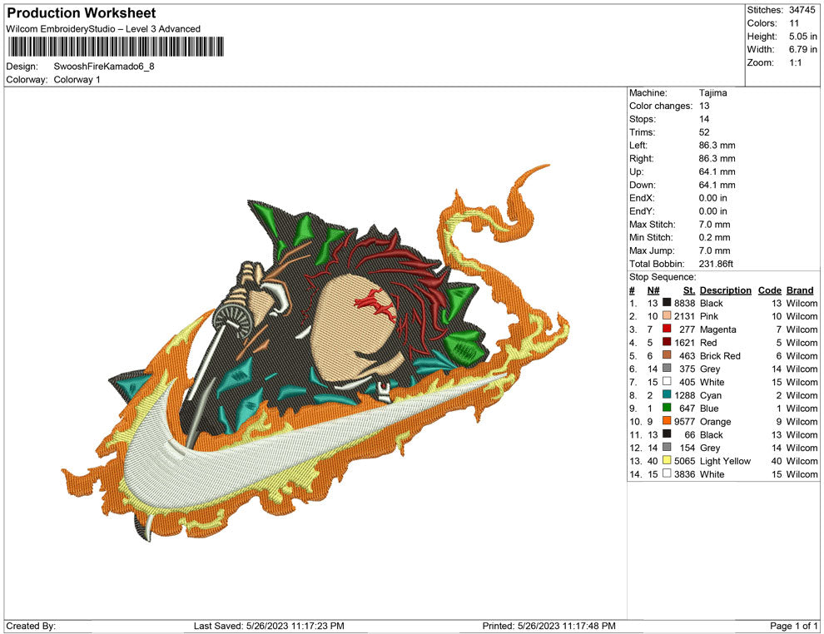The width and height of the screenshot is (824, 634).
Task: Select the stitch count 154 in stop 12
Action: [687, 448]
